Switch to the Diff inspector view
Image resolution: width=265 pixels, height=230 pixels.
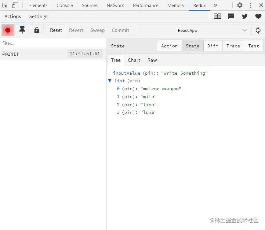(x=213, y=46)
